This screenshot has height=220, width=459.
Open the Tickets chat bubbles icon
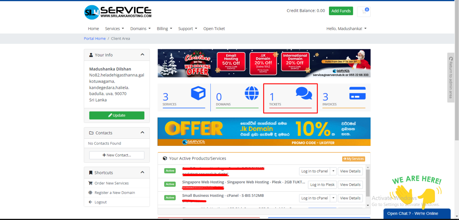(304, 93)
